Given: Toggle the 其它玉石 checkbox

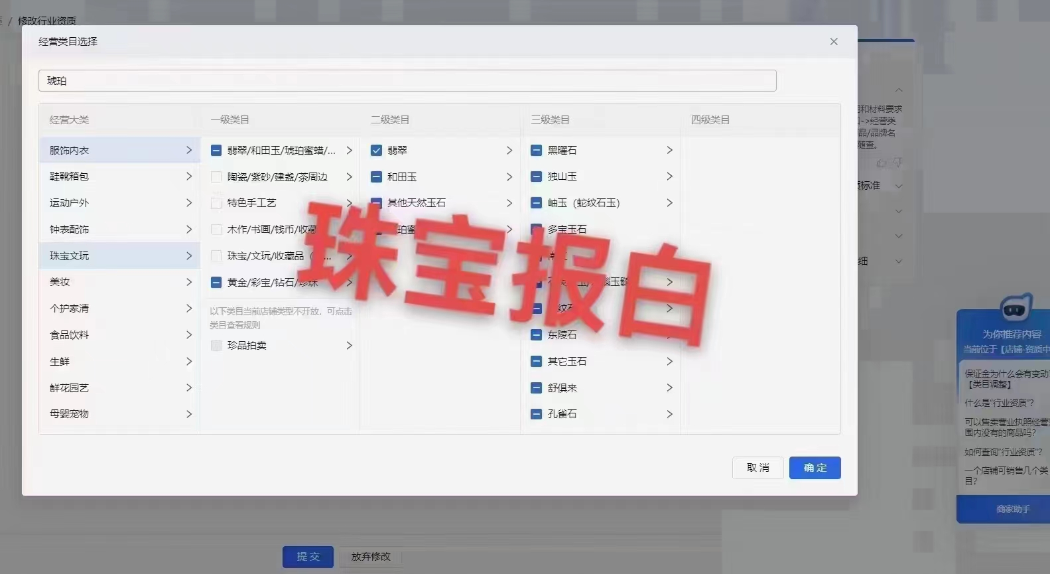Looking at the screenshot, I should (537, 362).
